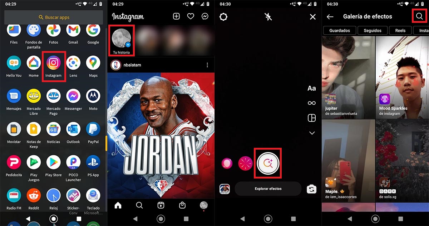Open the gallery thumbnail in camera
This screenshot has width=429, height=226.
point(225,189)
